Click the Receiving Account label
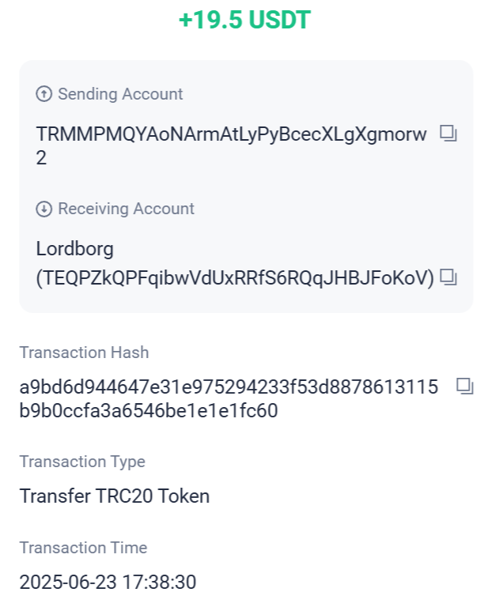The width and height of the screenshot is (492, 611). point(126,209)
